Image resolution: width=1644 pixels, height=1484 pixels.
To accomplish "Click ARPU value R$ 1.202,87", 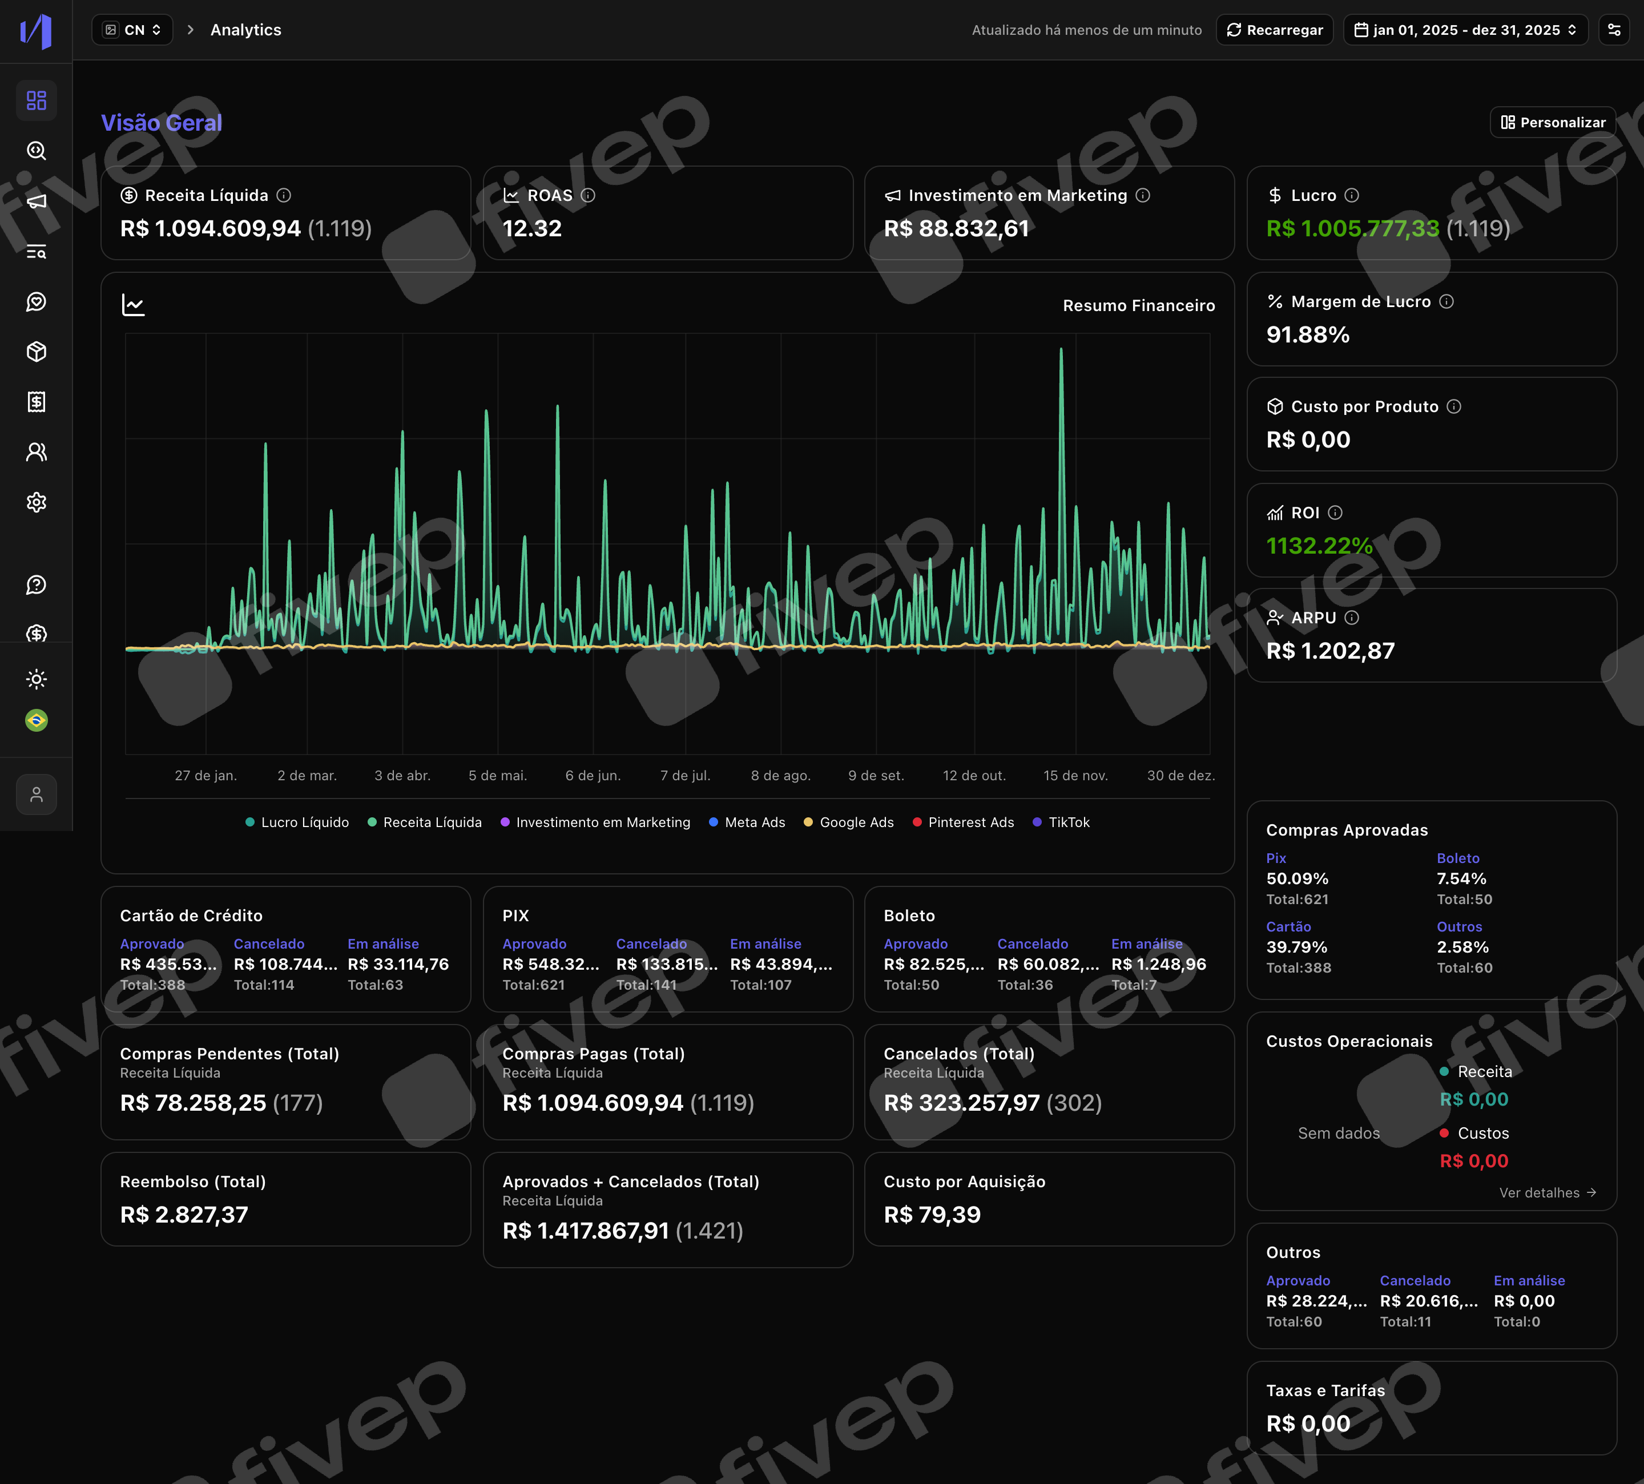I will [1331, 651].
